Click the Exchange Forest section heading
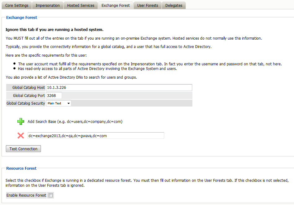The width and height of the screenshot is (294, 205). point(22,18)
